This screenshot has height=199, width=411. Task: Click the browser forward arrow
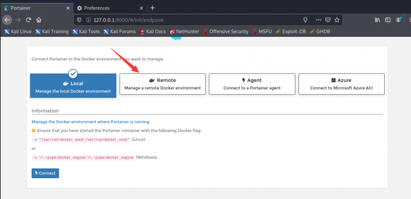pyautogui.click(x=18, y=20)
